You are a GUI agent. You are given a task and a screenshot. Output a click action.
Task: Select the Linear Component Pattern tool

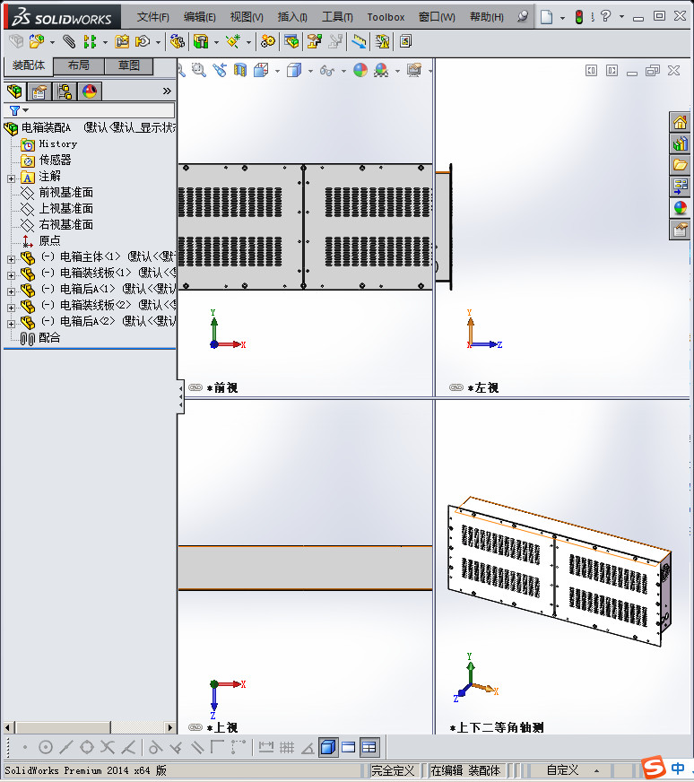click(x=91, y=41)
